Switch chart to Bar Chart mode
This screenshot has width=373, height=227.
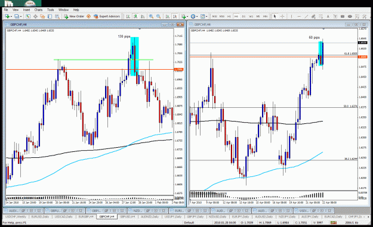[128, 16]
